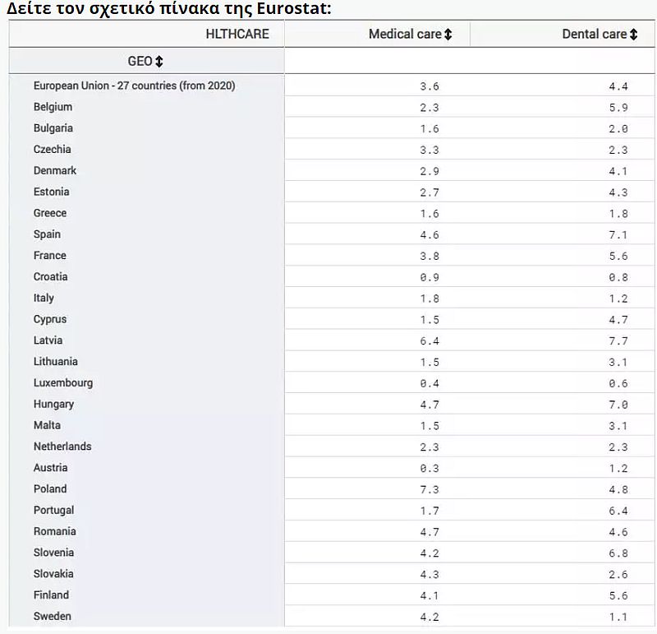Viewport: 657px width, 634px height.
Task: Select the European Union - 27 countries row
Action: click(x=134, y=86)
